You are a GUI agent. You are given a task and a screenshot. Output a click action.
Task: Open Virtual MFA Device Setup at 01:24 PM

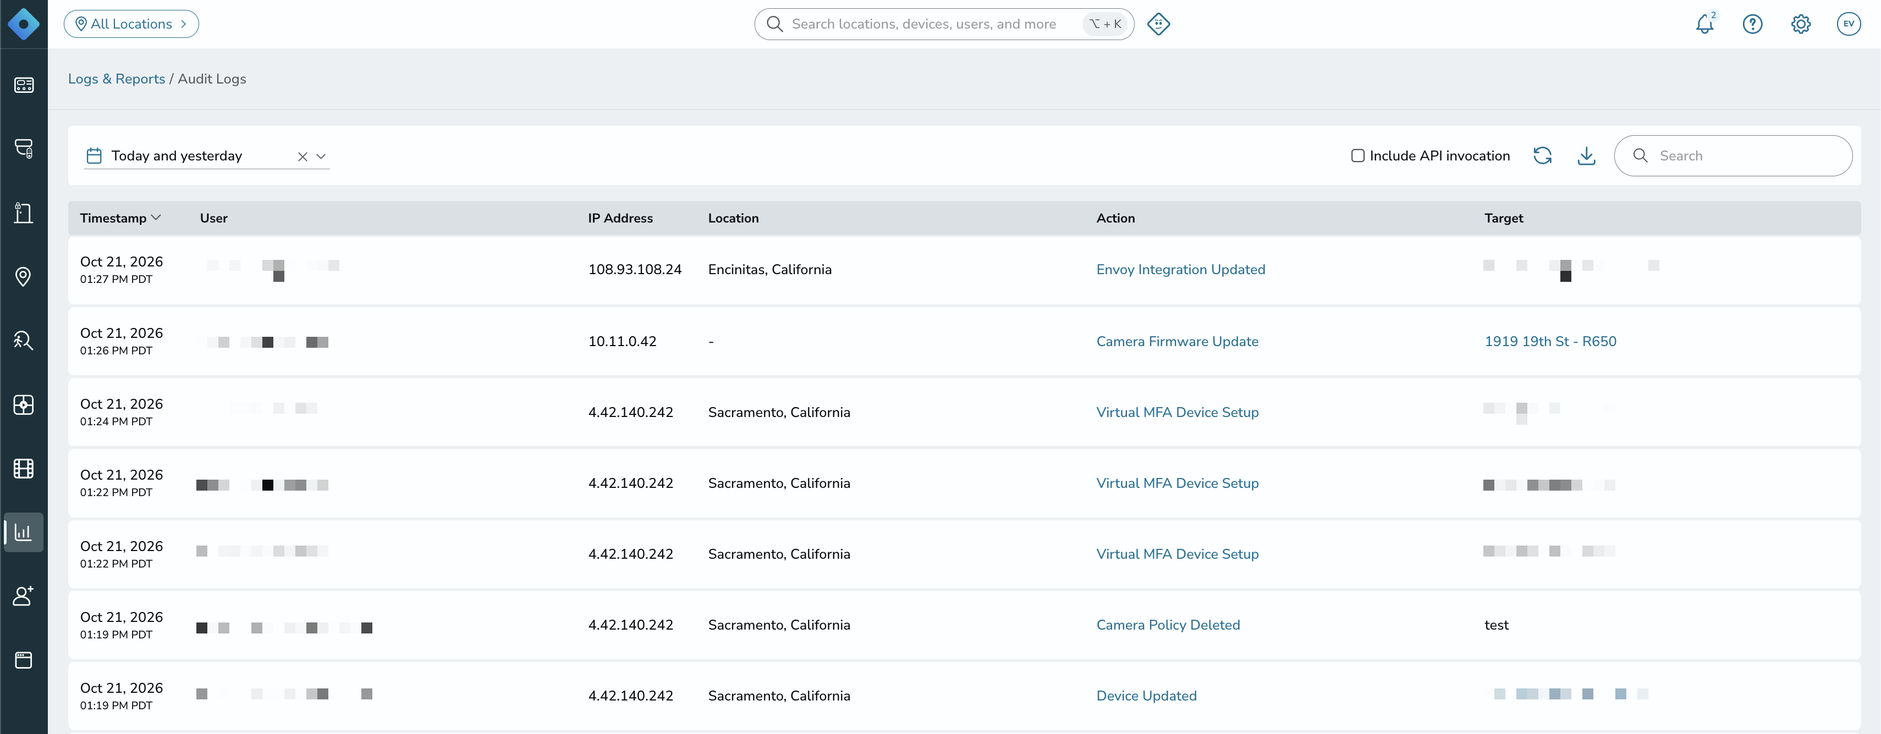tap(1177, 412)
